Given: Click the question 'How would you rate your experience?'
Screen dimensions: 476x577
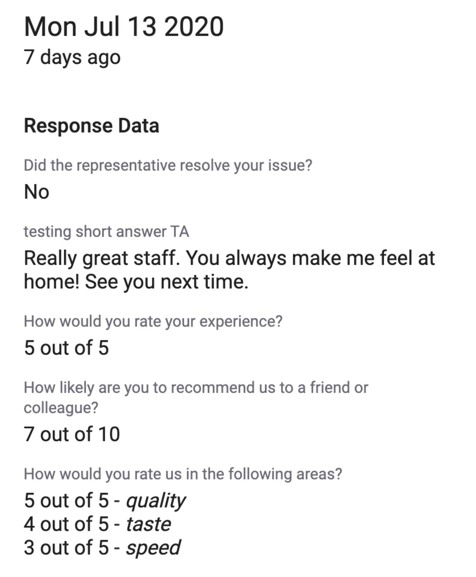Looking at the screenshot, I should tap(153, 321).
